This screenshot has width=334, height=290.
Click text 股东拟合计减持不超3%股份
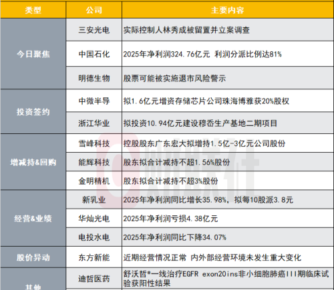[x=171, y=181]
